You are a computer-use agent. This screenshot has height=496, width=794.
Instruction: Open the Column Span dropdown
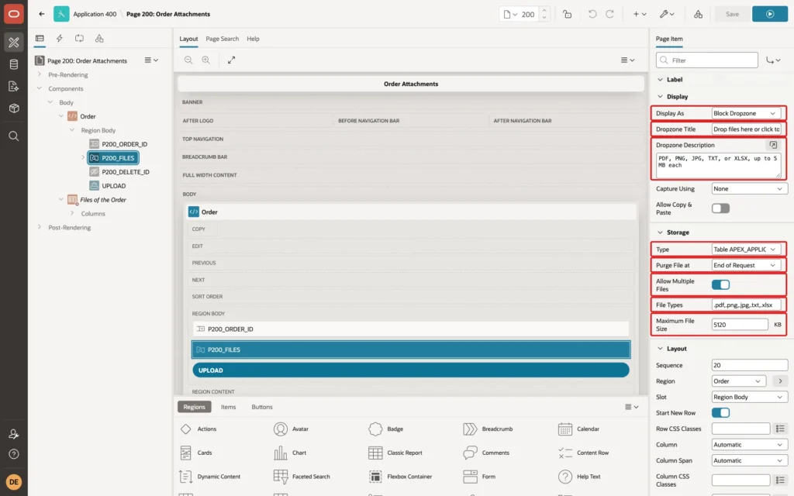pyautogui.click(x=750, y=460)
